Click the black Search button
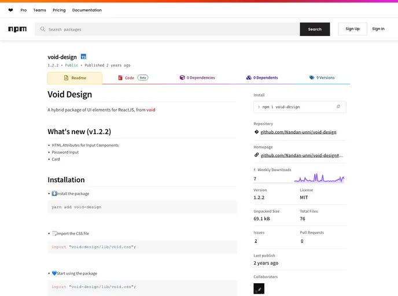 tap(315, 29)
